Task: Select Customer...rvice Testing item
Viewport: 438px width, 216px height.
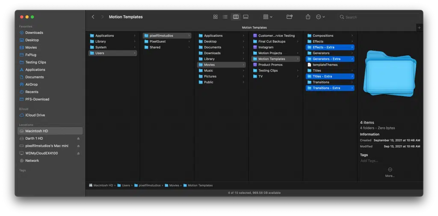Action: pyautogui.click(x=276, y=36)
